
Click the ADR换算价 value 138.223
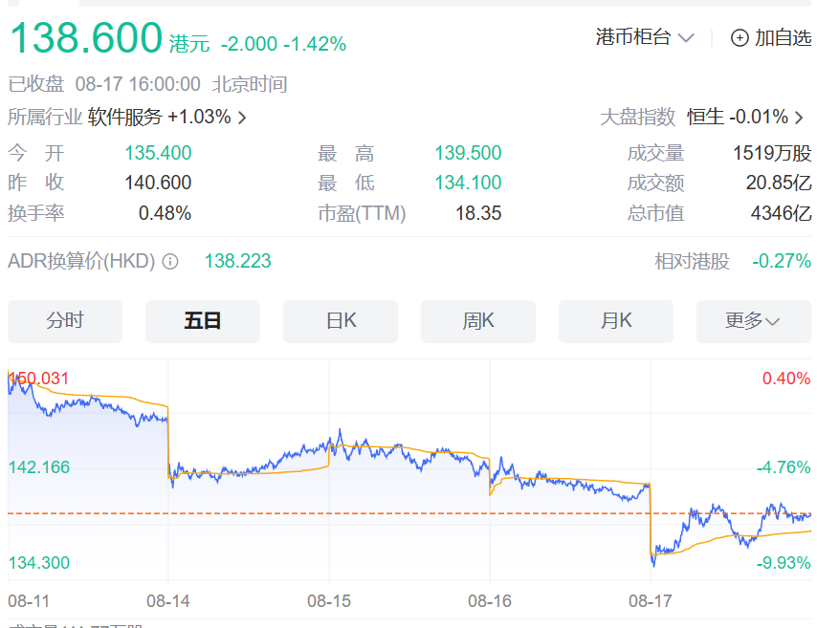tap(238, 261)
